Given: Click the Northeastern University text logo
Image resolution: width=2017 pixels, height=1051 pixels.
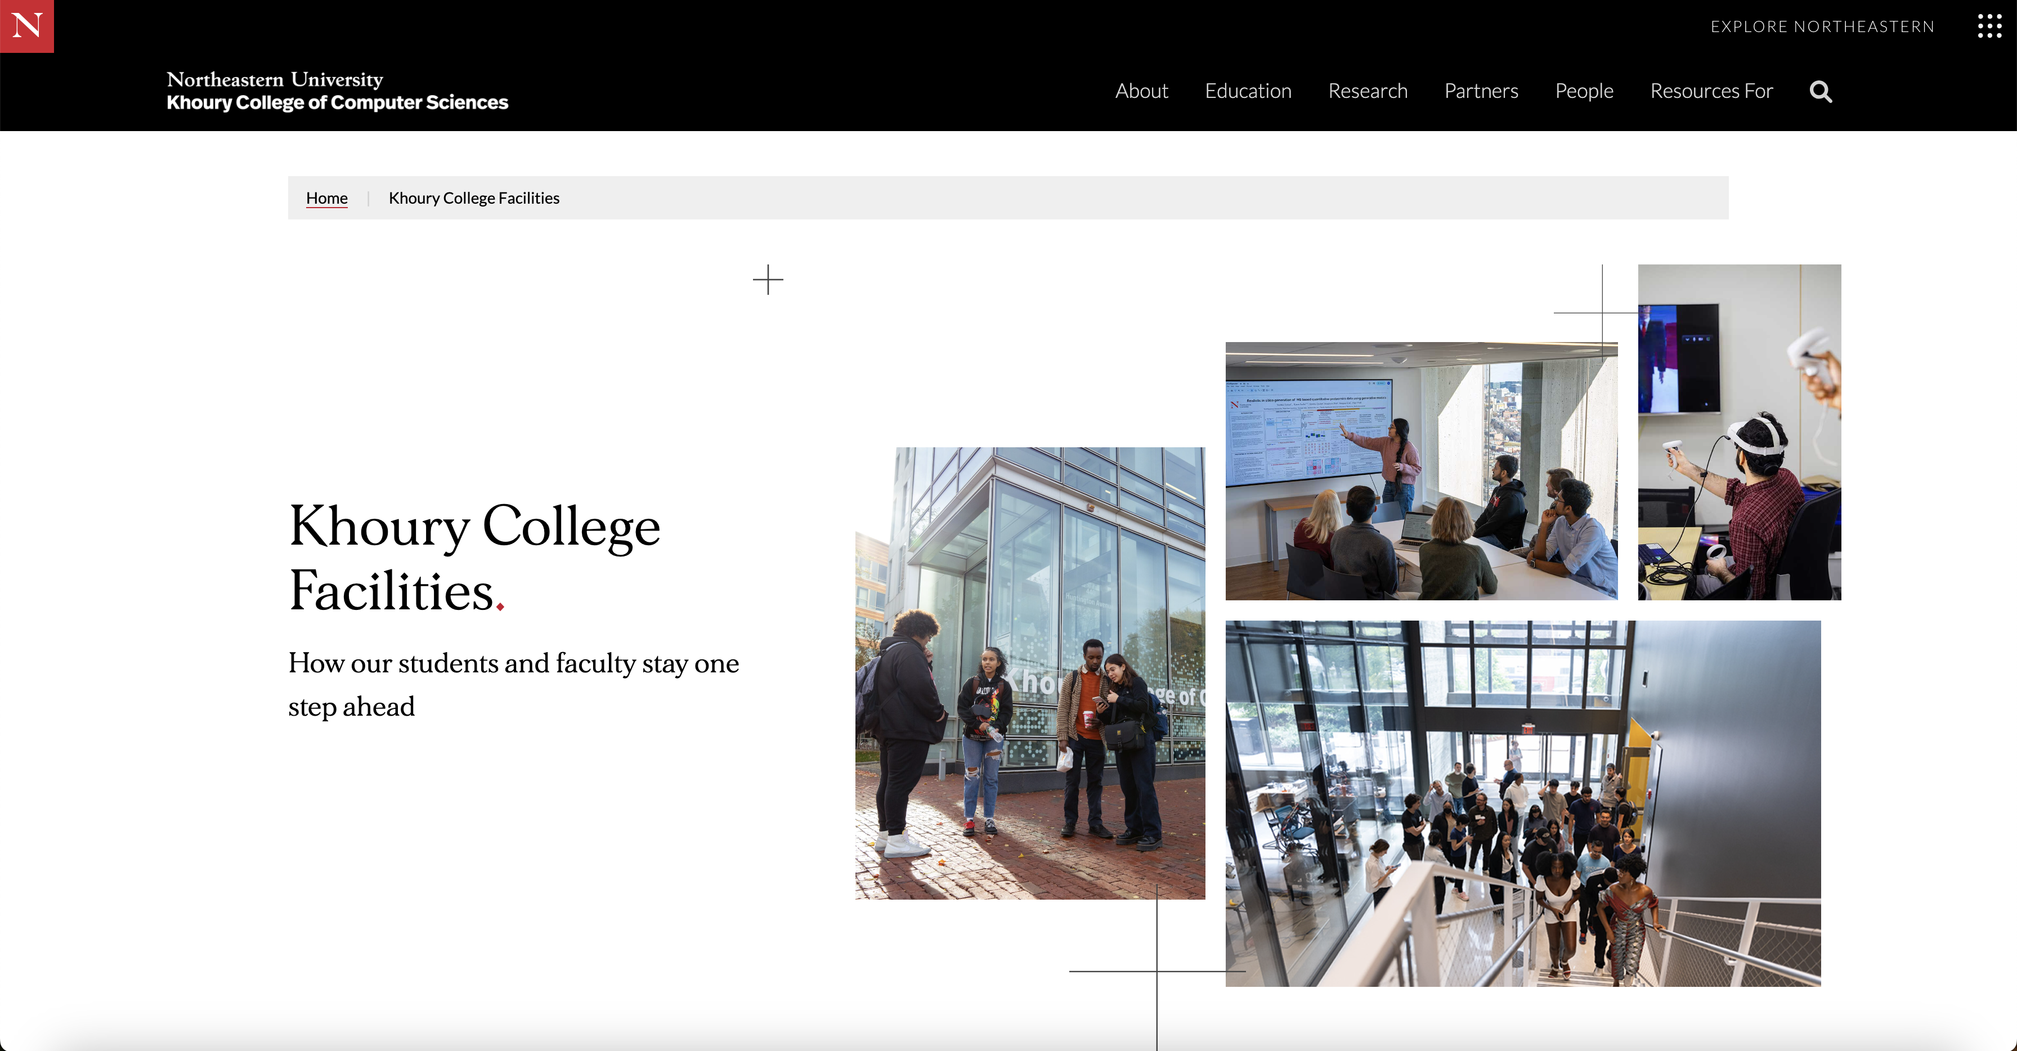Looking at the screenshot, I should 274,79.
